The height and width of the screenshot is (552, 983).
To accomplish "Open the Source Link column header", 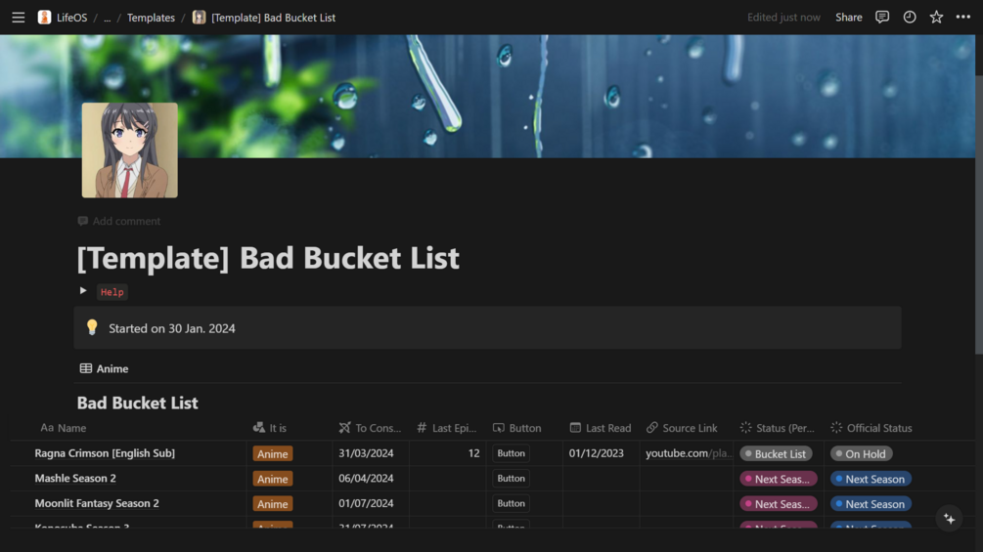I will [x=682, y=428].
